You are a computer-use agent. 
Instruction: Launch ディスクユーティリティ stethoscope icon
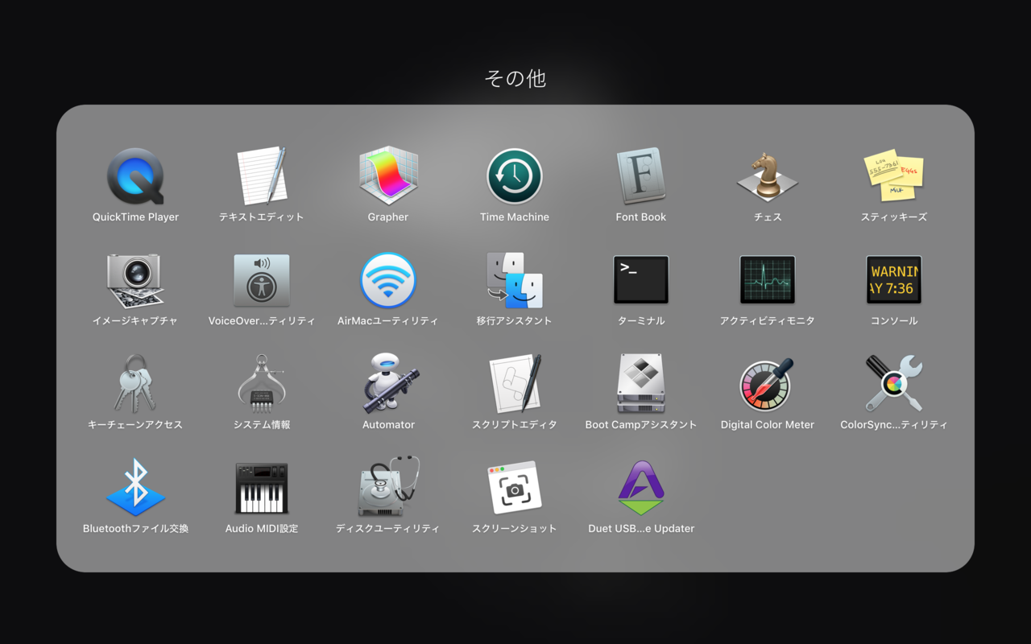tap(388, 487)
